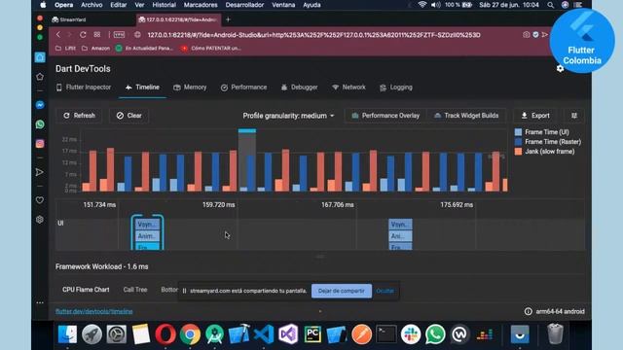Open the Amazon bookmark folder

[95, 48]
